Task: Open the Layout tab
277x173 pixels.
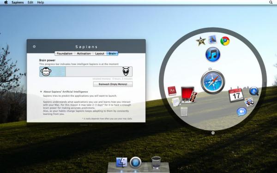Action: click(99, 54)
